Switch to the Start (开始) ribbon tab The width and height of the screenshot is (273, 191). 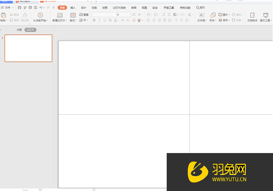pos(62,8)
